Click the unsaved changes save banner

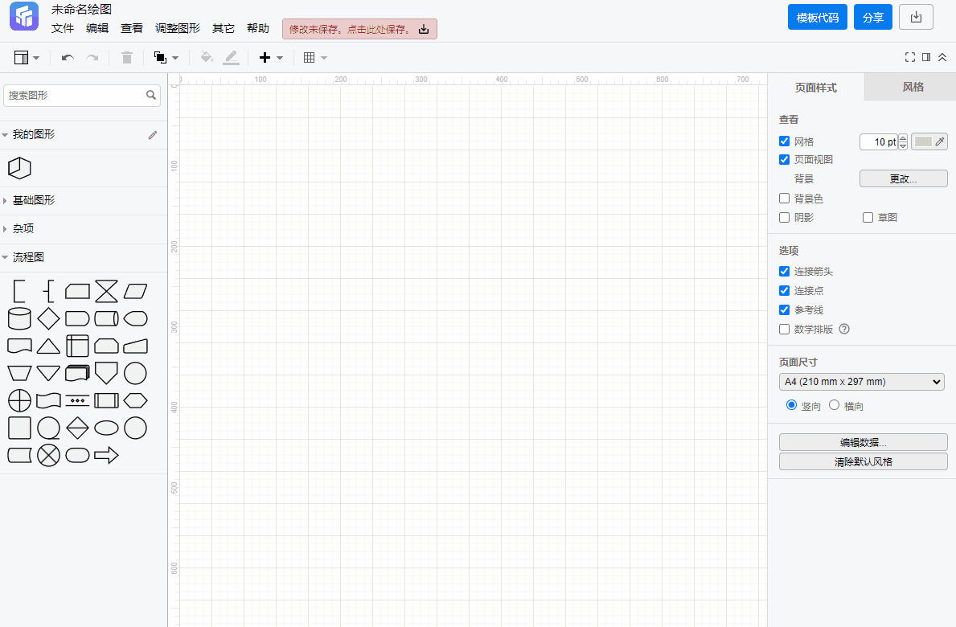(x=359, y=29)
